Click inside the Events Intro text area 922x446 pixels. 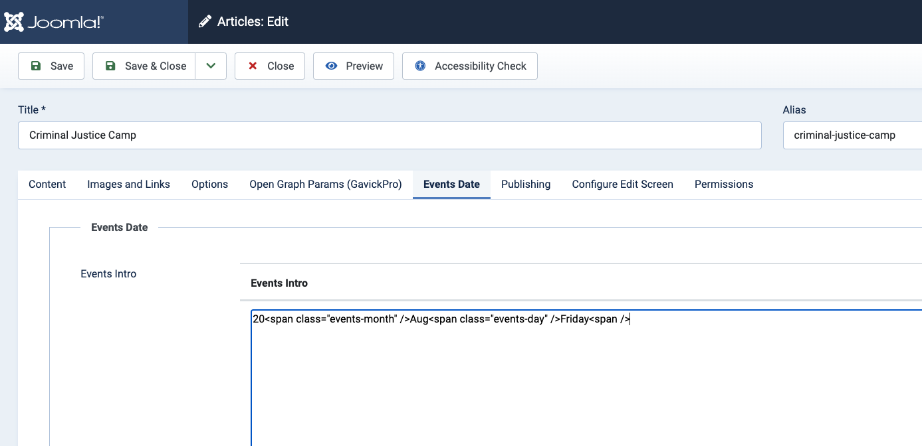click(585, 378)
